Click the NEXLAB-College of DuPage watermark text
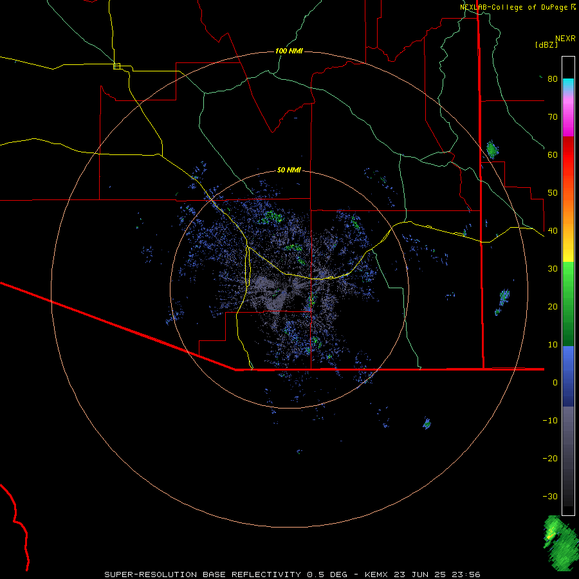579x579 pixels. [518, 7]
